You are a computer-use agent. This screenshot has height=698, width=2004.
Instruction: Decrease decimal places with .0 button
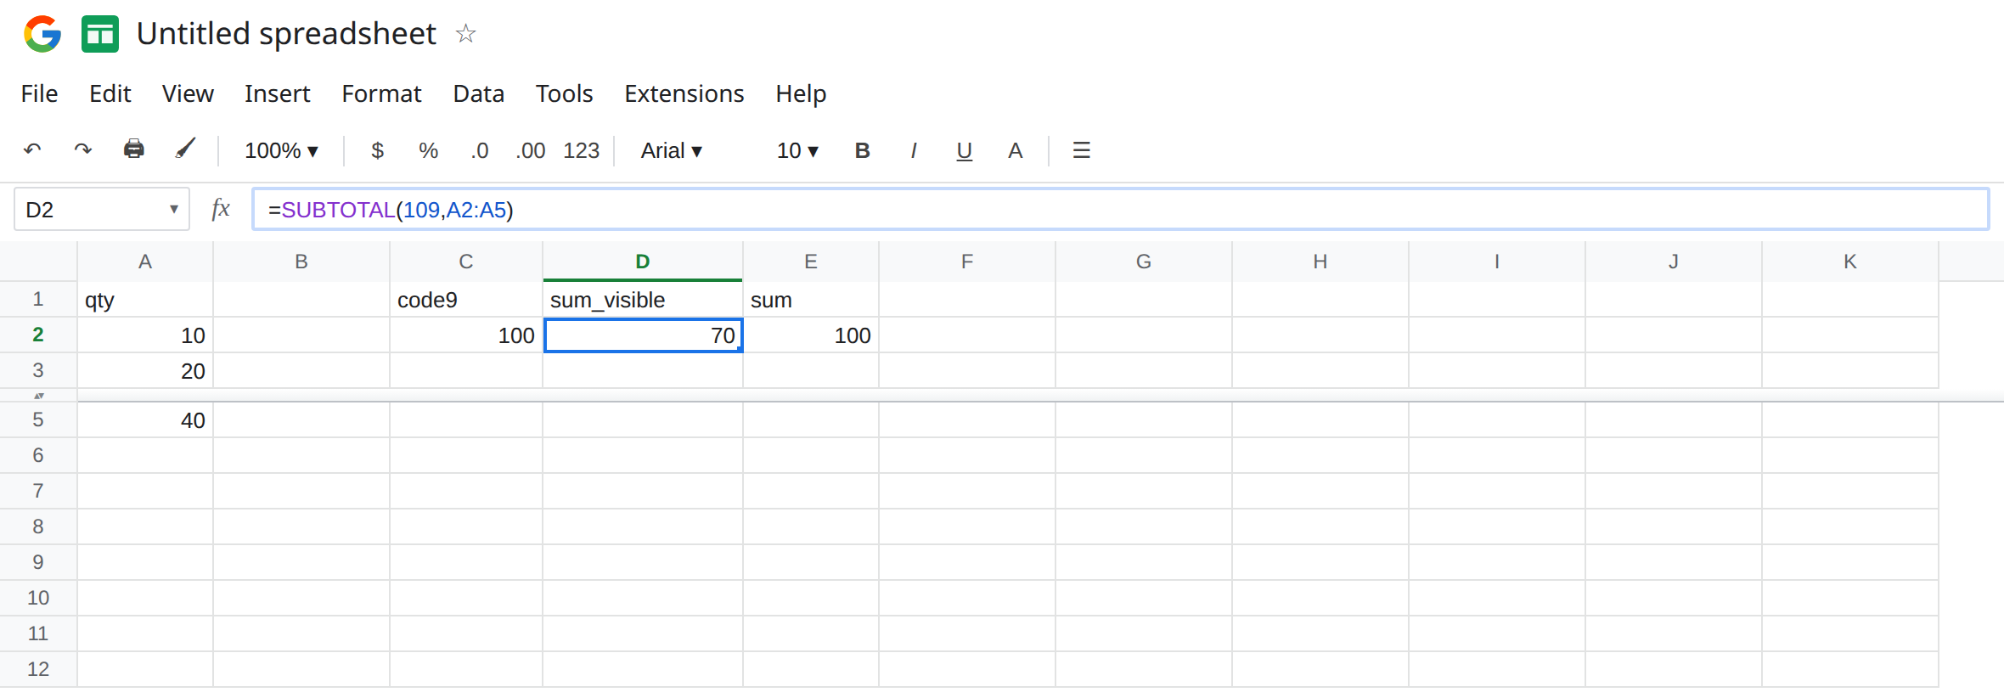(x=480, y=150)
